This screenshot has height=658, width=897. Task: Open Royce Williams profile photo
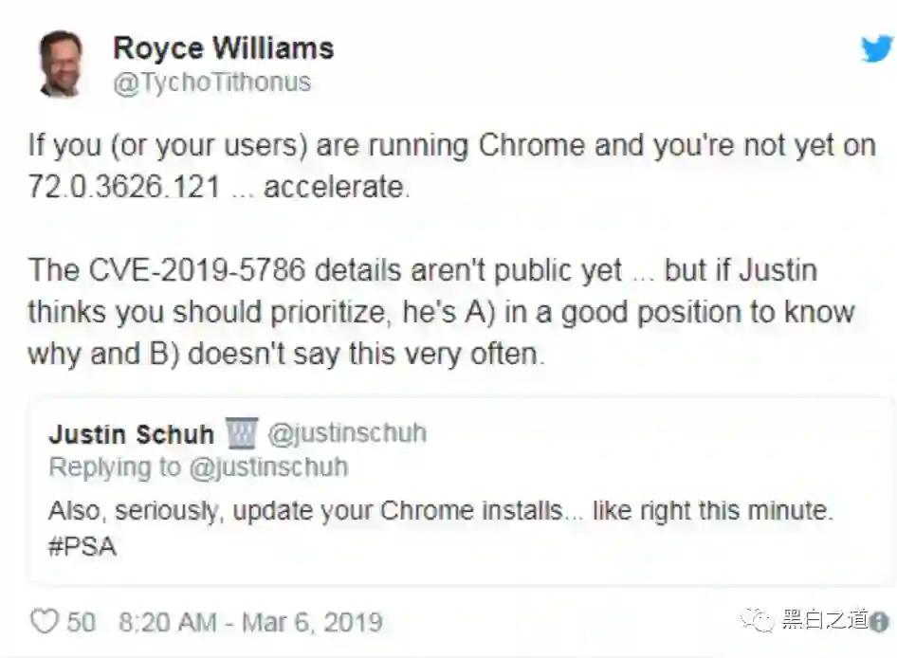click(x=60, y=64)
